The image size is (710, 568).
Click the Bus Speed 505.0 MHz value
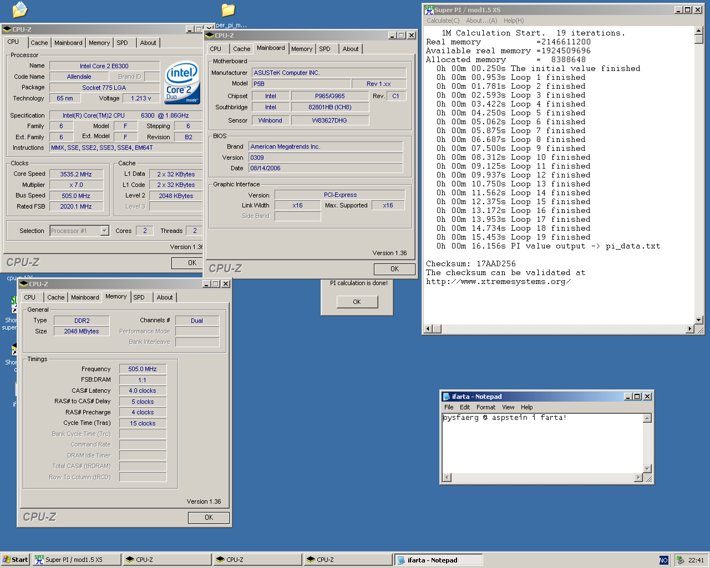(x=76, y=196)
